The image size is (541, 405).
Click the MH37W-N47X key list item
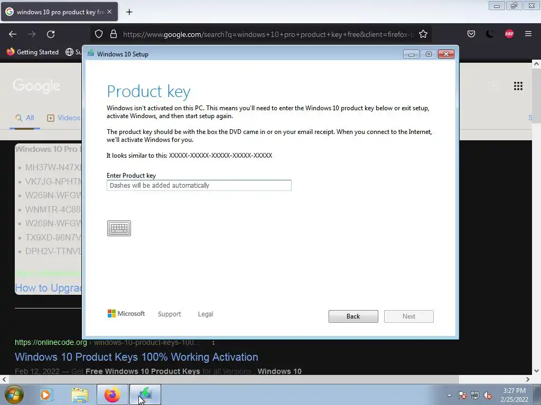tap(53, 167)
